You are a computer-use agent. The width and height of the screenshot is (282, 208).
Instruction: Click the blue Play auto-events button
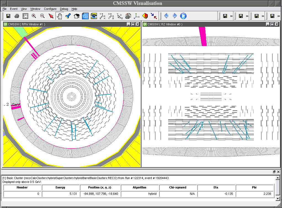point(183,16)
